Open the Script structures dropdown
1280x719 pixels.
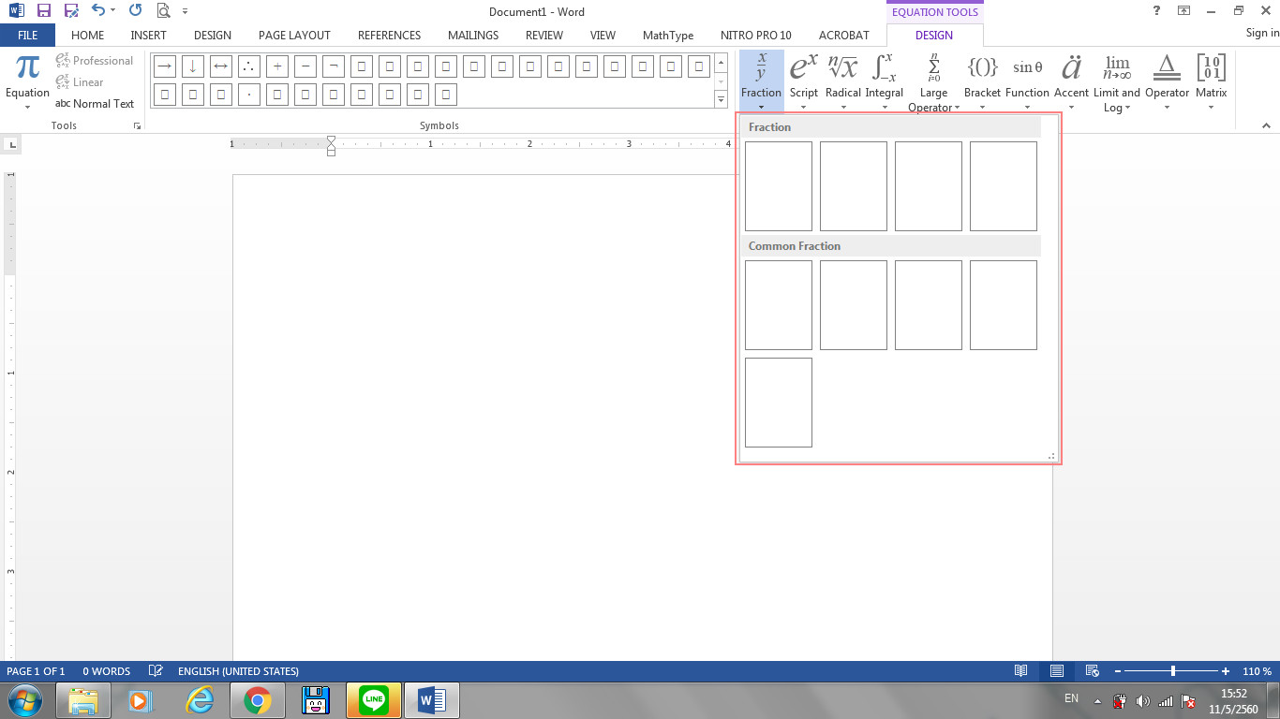click(804, 81)
